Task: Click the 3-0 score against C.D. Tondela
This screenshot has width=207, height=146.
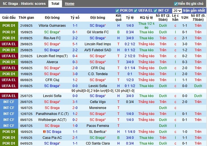Action: click(75, 74)
